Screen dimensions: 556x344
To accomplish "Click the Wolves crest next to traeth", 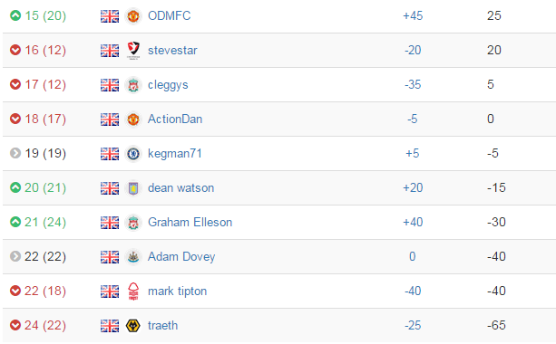I will point(133,326).
